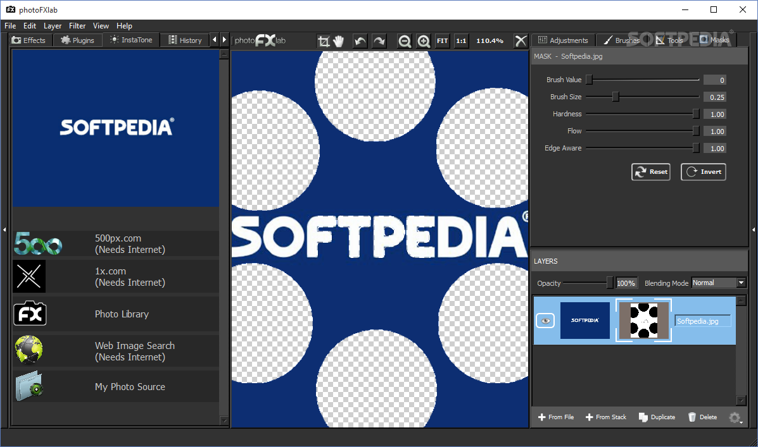758x447 pixels.
Task: Click the 1:1 zoom button
Action: pyautogui.click(x=461, y=41)
